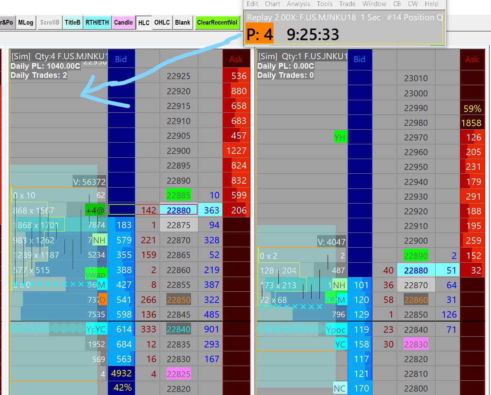Click the yellow 1858 ask total
Viewport: 491px width, 395px height.
point(472,123)
